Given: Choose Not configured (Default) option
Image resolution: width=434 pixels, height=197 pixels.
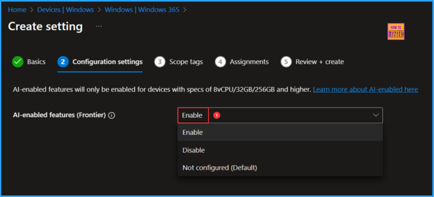Looking at the screenshot, I should (280, 167).
